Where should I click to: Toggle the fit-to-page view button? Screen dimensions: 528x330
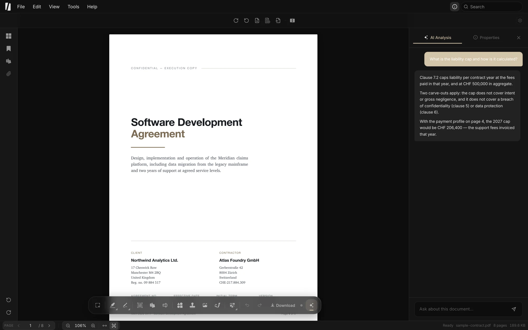114,326
